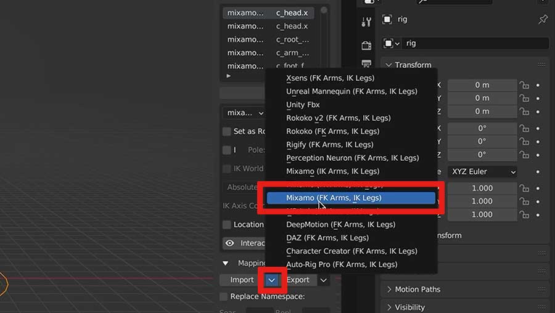Open the XYZ Euler rotation mode dropdown
This screenshot has width=555, height=313.
pyautogui.click(x=482, y=172)
